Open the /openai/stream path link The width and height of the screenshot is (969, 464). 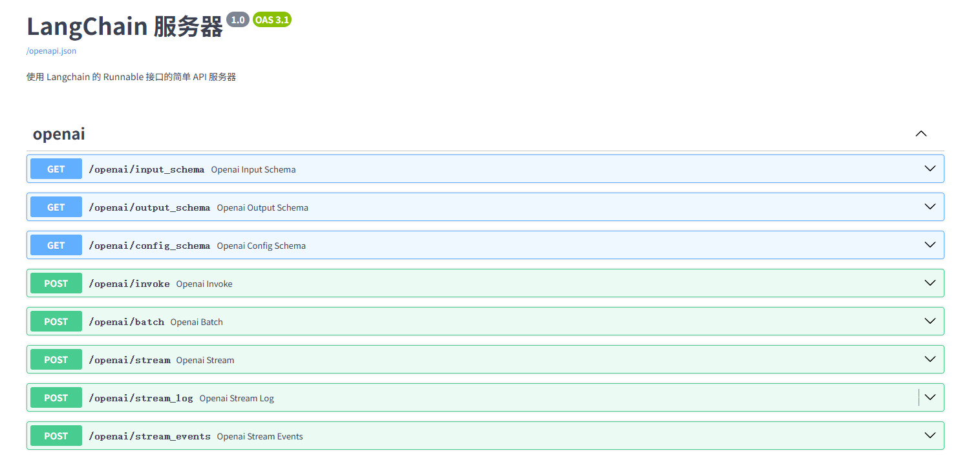(129, 360)
